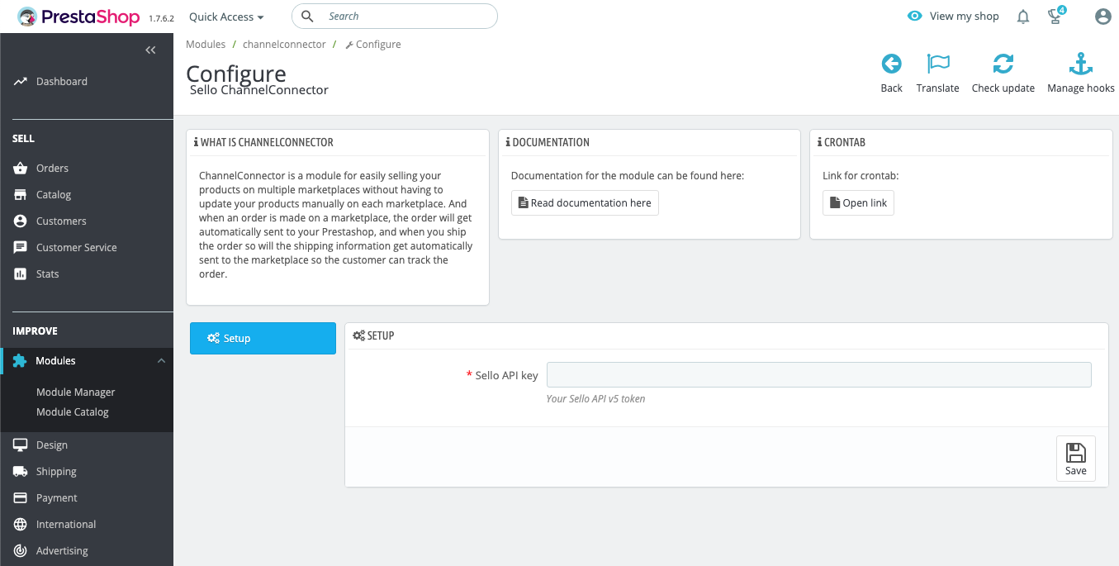Select the Setup tab
This screenshot has width=1119, height=566.
click(263, 339)
